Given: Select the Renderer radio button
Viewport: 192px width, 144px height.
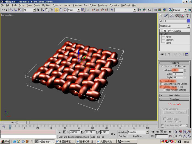Looking at the screenshot, I should [x=176, y=66].
